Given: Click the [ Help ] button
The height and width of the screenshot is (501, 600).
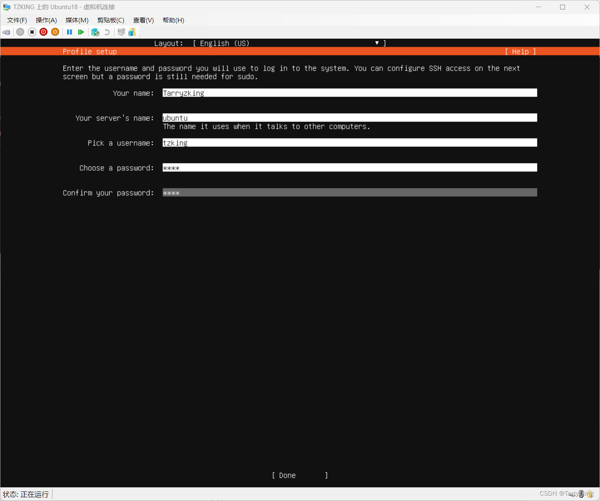Looking at the screenshot, I should 520,52.
